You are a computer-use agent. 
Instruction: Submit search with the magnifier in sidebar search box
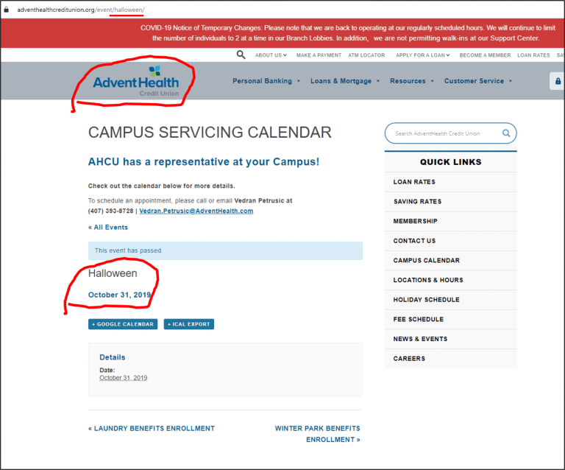click(506, 133)
